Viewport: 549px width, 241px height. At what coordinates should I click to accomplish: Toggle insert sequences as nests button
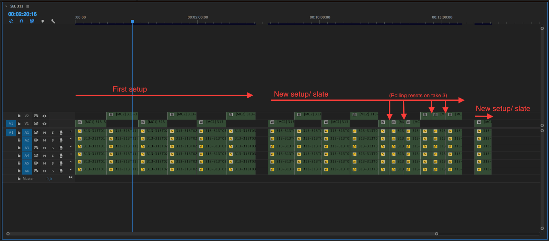[11, 21]
